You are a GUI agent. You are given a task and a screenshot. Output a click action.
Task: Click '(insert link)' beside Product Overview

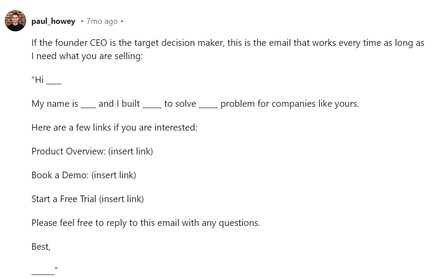tap(131, 151)
